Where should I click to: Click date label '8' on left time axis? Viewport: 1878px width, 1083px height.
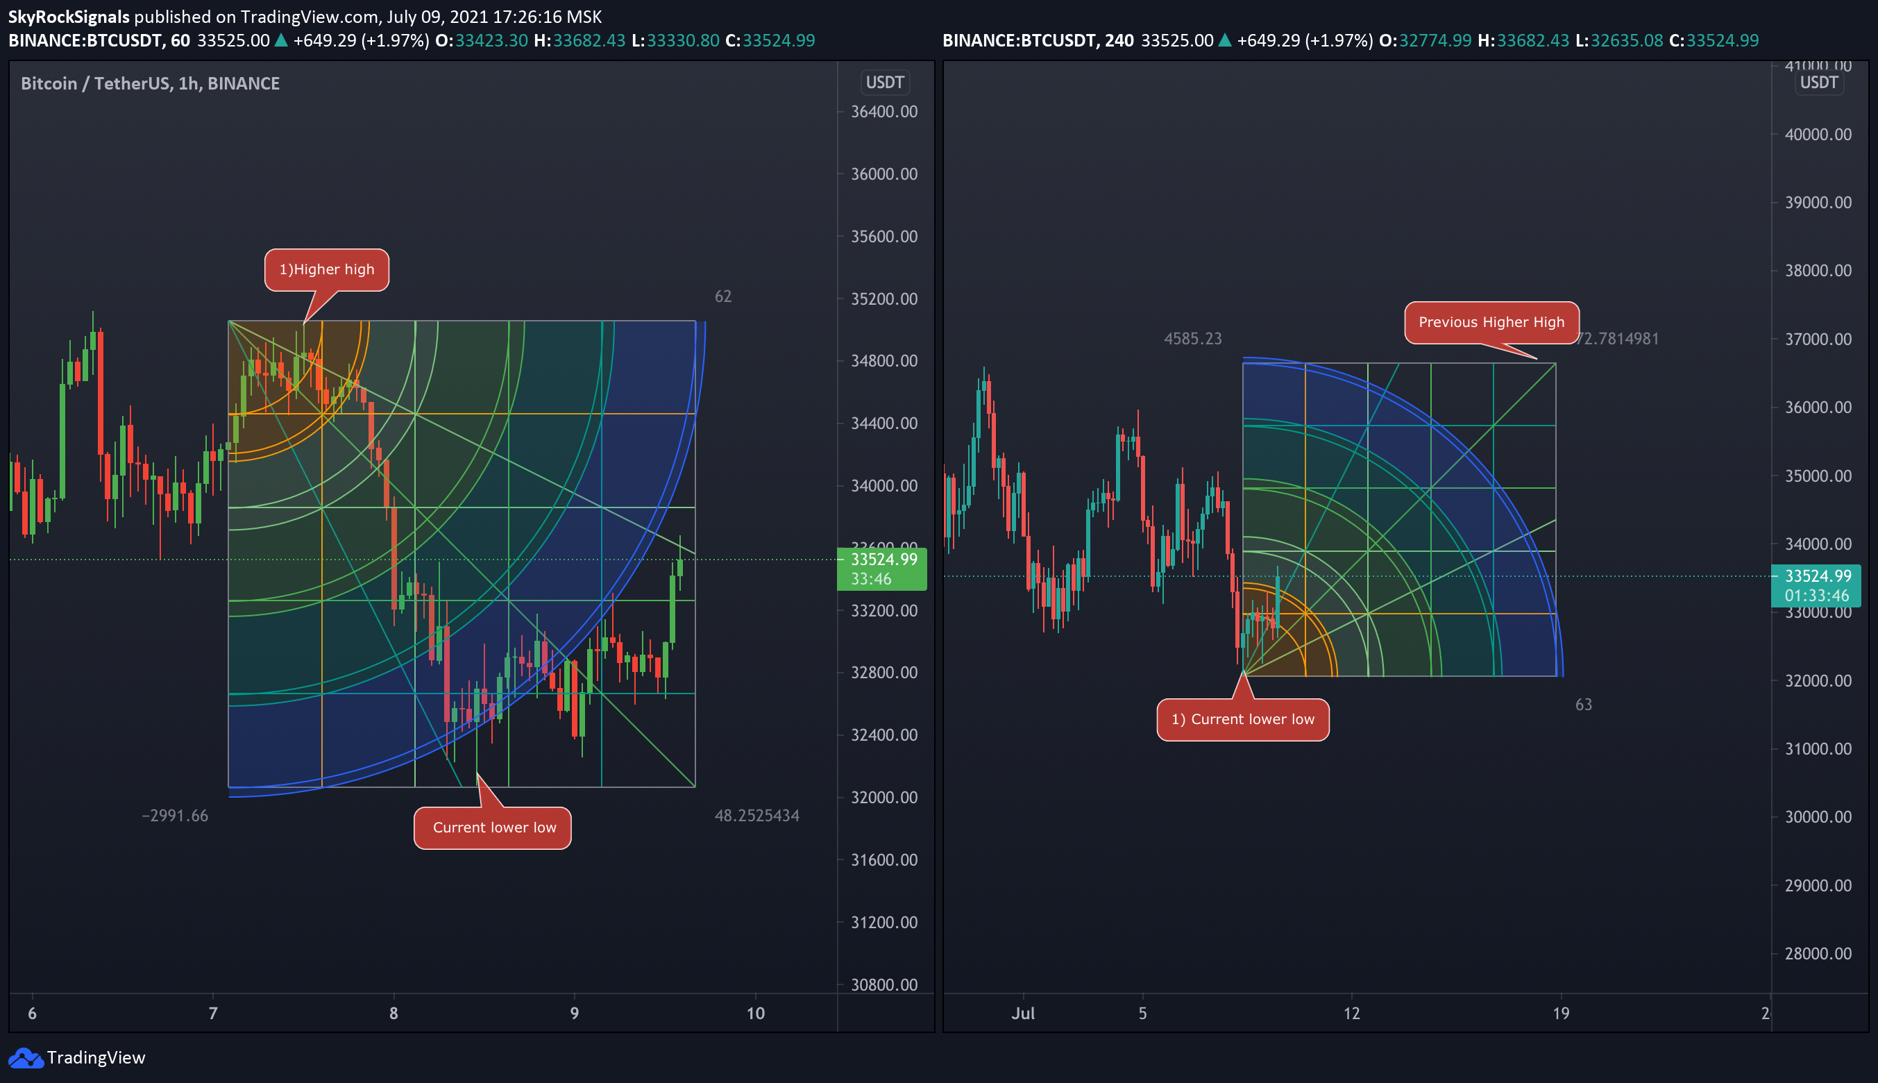pyautogui.click(x=394, y=1013)
